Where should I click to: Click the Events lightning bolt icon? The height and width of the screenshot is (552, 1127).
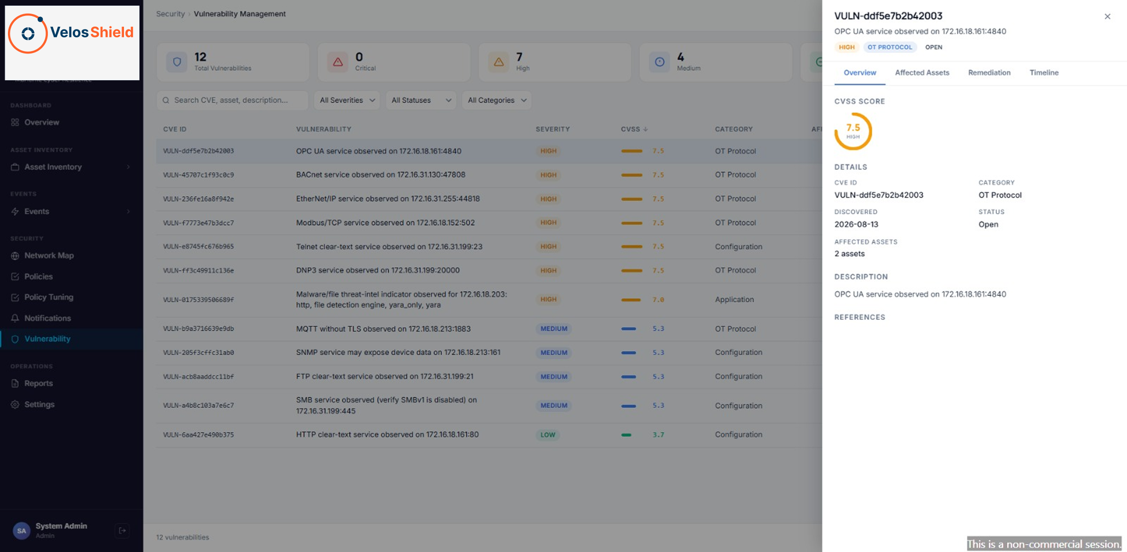(15, 211)
